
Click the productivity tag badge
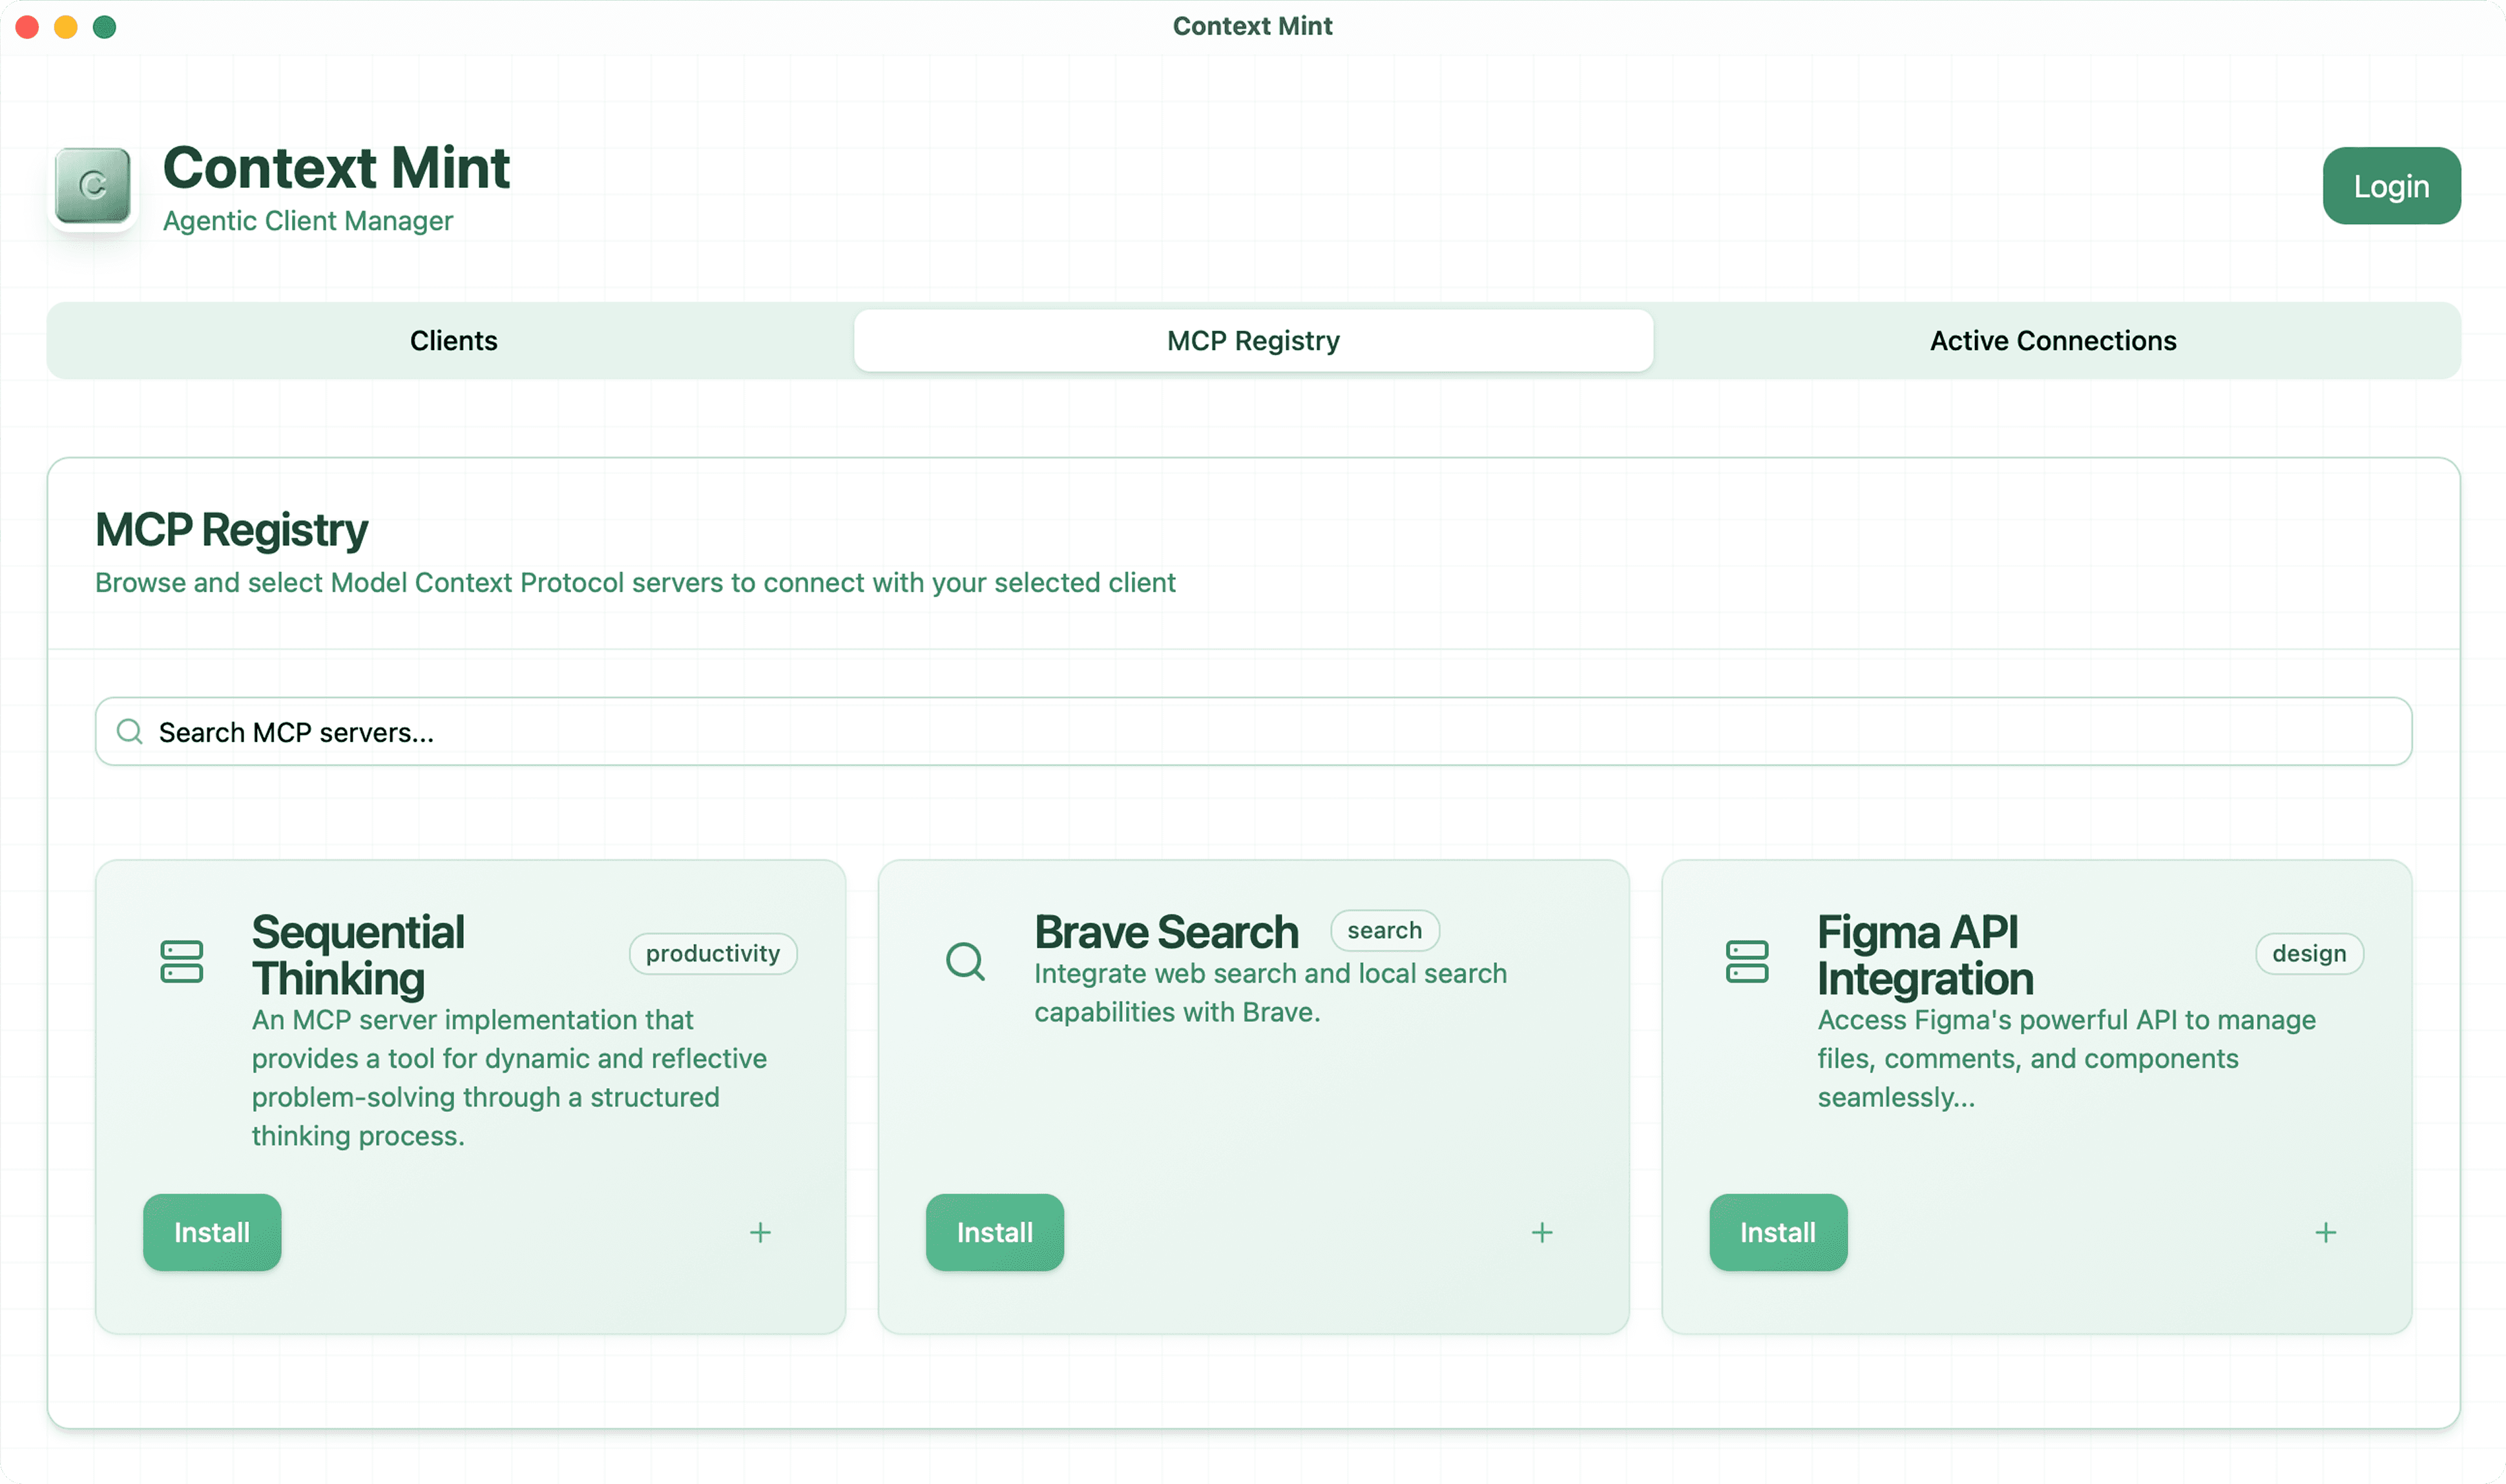pos(713,953)
